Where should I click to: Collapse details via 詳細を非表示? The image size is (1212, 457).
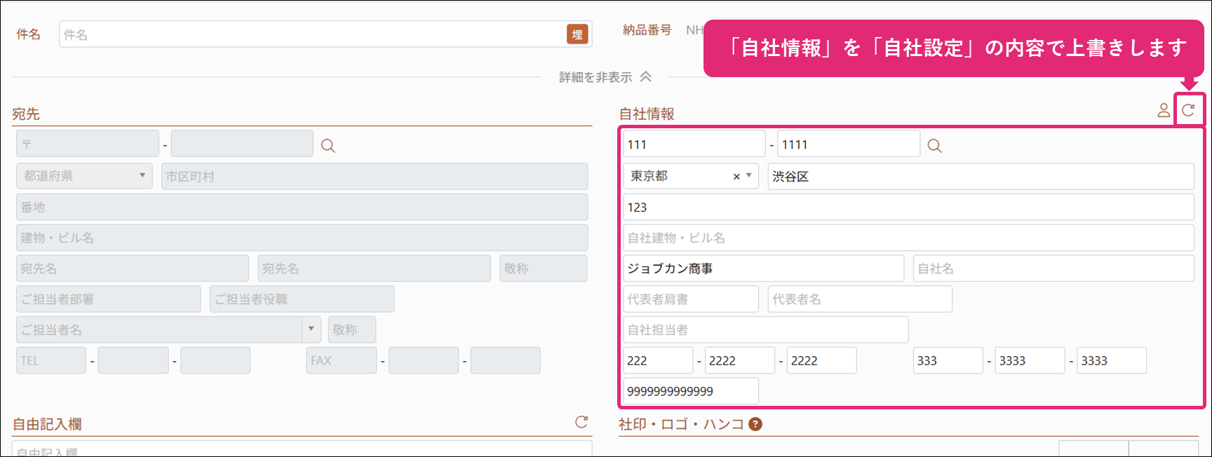click(605, 77)
